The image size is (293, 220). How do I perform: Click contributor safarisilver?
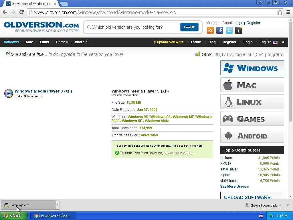229,169
